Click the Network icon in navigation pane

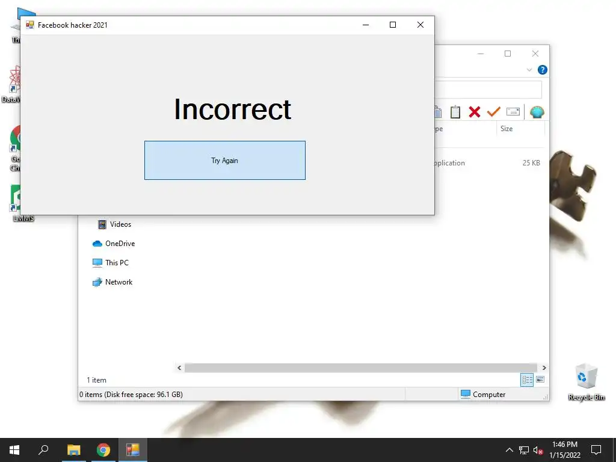pyautogui.click(x=97, y=282)
